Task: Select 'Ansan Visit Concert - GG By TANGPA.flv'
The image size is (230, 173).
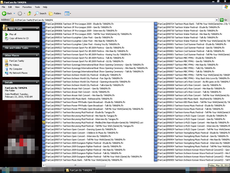Action: pos(78,92)
